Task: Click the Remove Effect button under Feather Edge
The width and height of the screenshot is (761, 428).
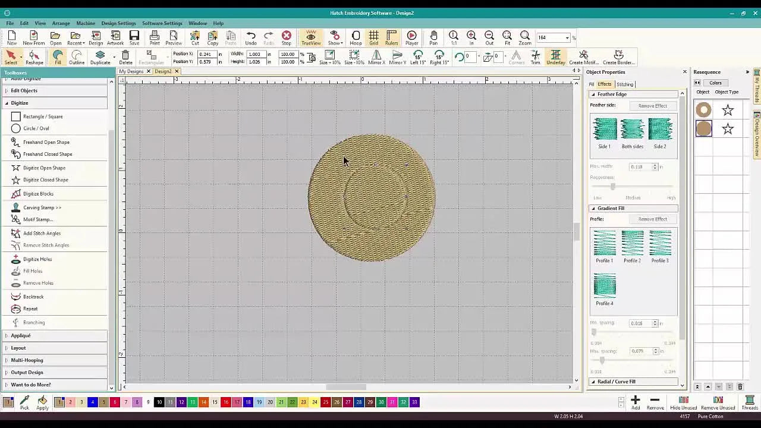Action: pyautogui.click(x=652, y=105)
